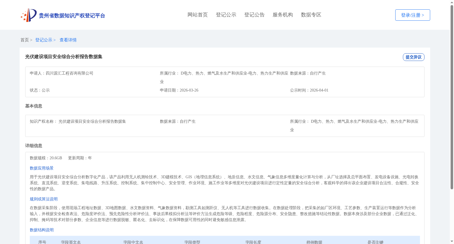Click the 规则或算法说明 subheading

click(x=44, y=199)
